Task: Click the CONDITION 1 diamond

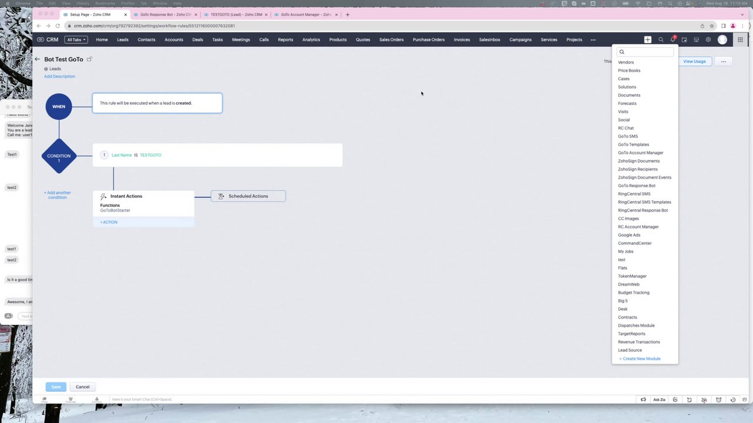Action: pos(59,156)
